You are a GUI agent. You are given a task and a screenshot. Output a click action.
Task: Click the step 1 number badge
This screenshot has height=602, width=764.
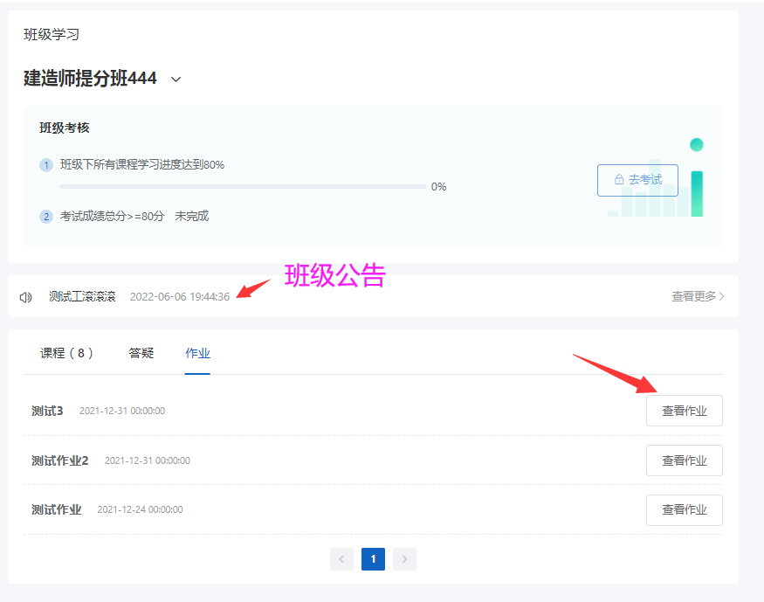46,165
